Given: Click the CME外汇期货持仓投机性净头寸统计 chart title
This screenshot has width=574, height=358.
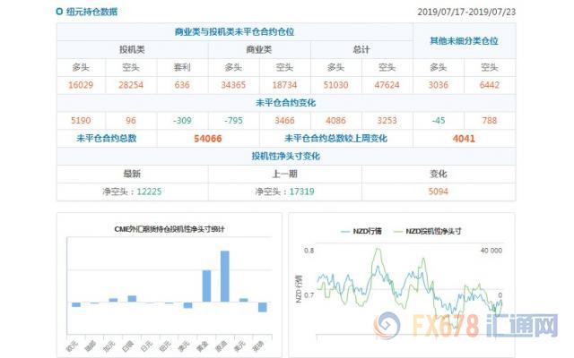Looking at the screenshot, I should [x=170, y=229].
